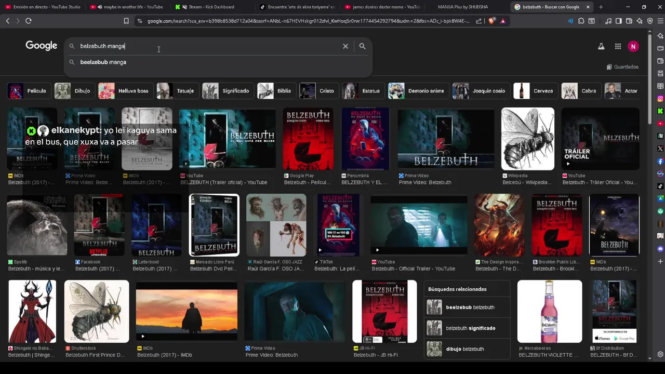
Task: Open the 'Guardados' saved images link
Action: click(x=622, y=67)
